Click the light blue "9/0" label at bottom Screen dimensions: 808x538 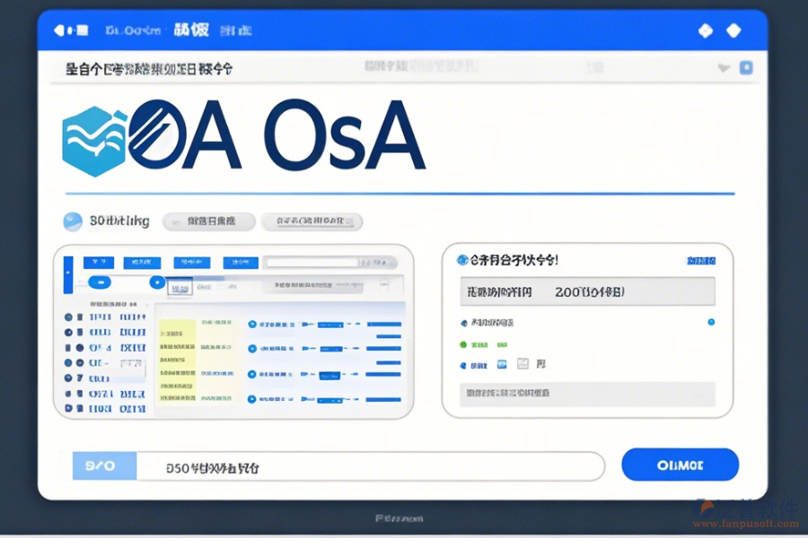105,466
